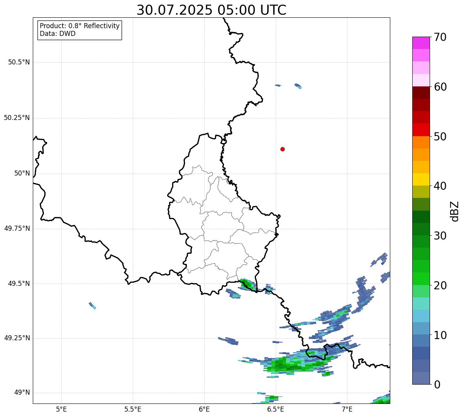Click the 5.5°E longitude label
Screen dimensions: 464x417
pyautogui.click(x=133, y=409)
